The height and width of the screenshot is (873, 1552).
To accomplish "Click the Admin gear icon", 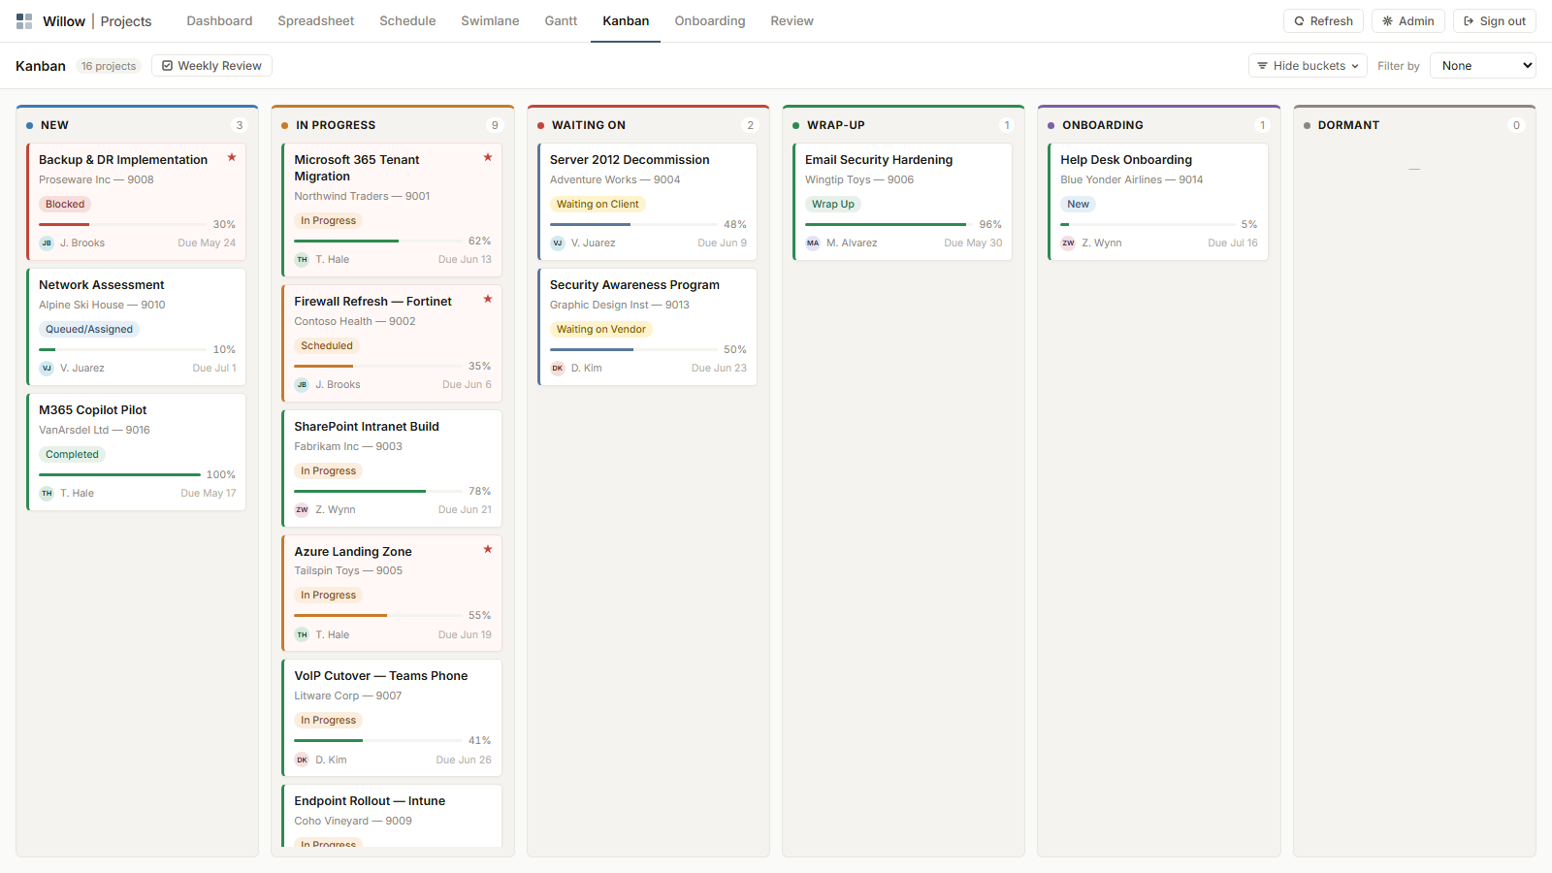I will (1388, 21).
